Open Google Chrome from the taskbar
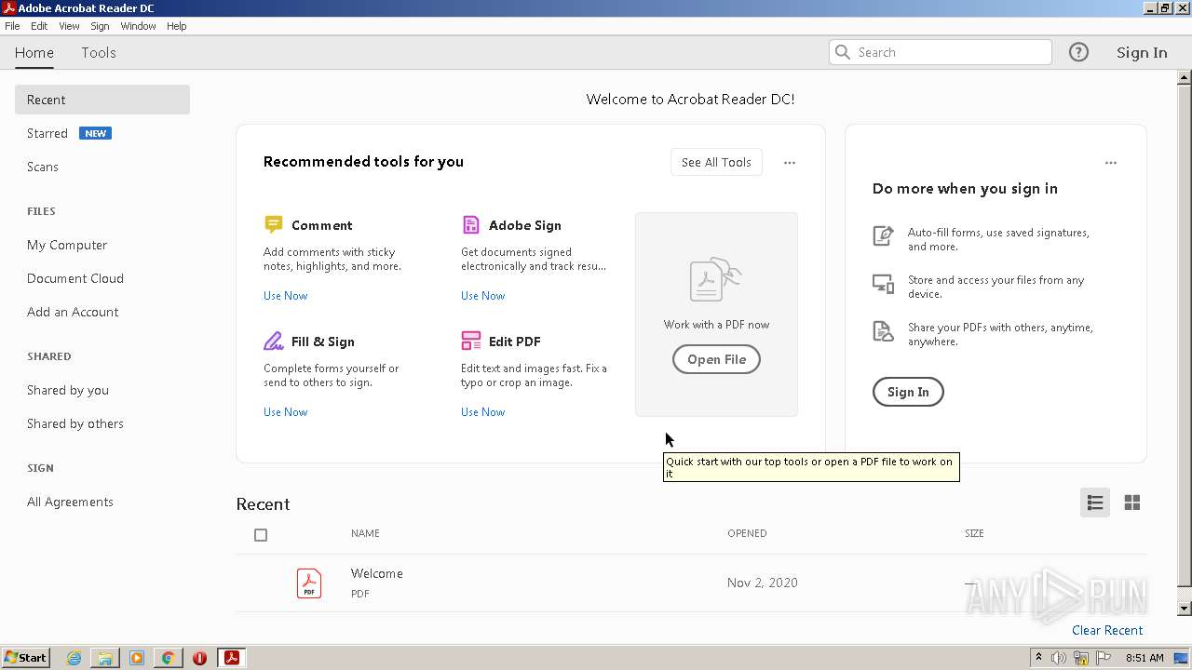The height and width of the screenshot is (670, 1192). point(169,658)
